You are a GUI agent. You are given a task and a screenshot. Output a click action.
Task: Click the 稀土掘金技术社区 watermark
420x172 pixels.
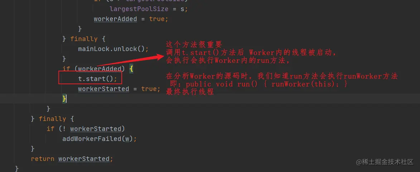[x=385, y=162]
